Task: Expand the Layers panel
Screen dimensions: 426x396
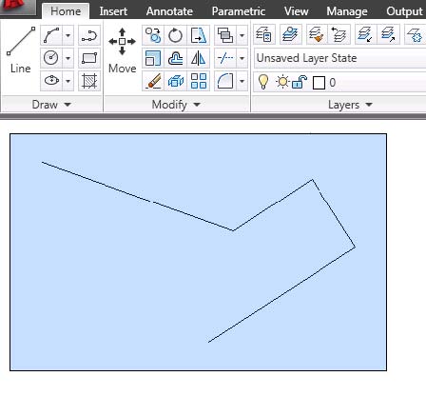Action: click(x=350, y=105)
